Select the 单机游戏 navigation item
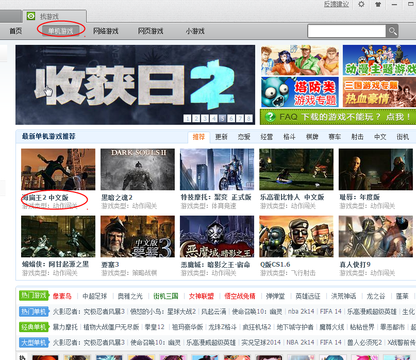This screenshot has width=416, height=360. tap(60, 31)
